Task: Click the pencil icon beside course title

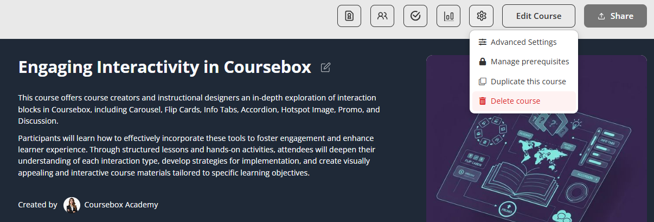Action: 325,68
